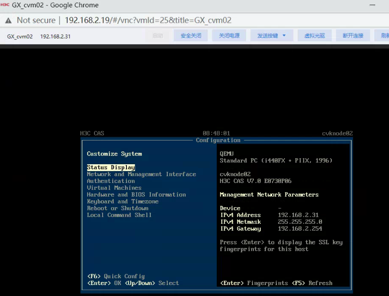Click the H3C favicon in title bar
The width and height of the screenshot is (389, 296).
coord(5,5)
